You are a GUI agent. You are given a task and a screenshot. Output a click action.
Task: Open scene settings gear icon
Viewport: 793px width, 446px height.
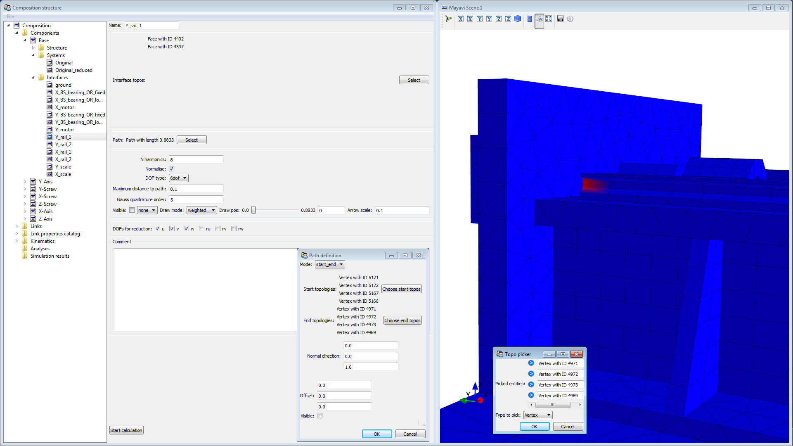[x=570, y=19]
